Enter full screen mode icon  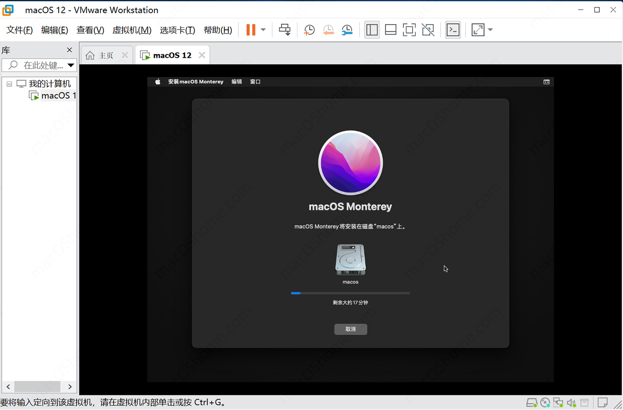[x=409, y=30]
